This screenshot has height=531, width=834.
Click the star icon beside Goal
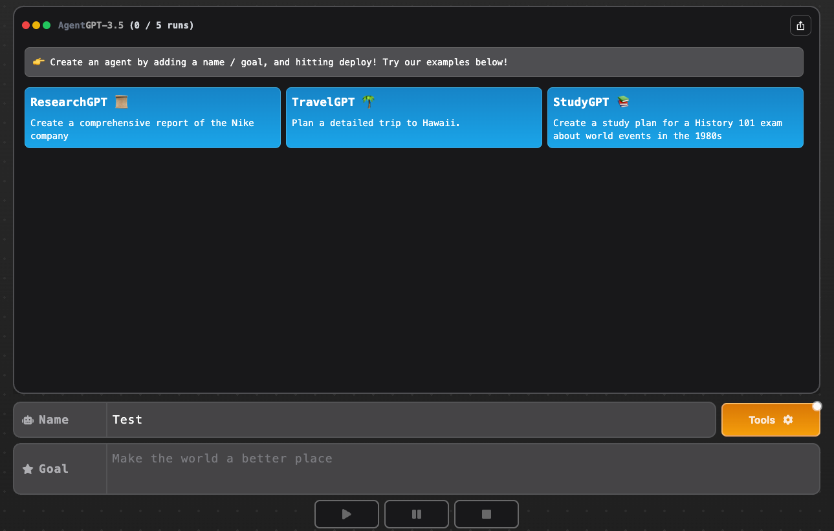coord(28,469)
